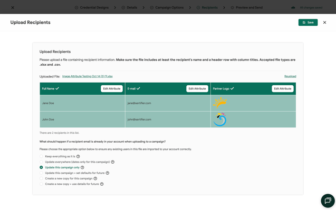Go to Credential Designs step
Viewport: 336px width, 210px height.
[x=92, y=7]
